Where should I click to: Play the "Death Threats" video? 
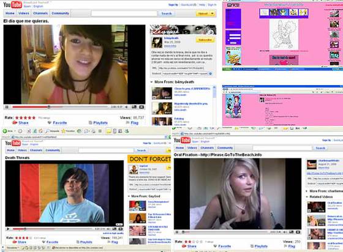pos(8,229)
